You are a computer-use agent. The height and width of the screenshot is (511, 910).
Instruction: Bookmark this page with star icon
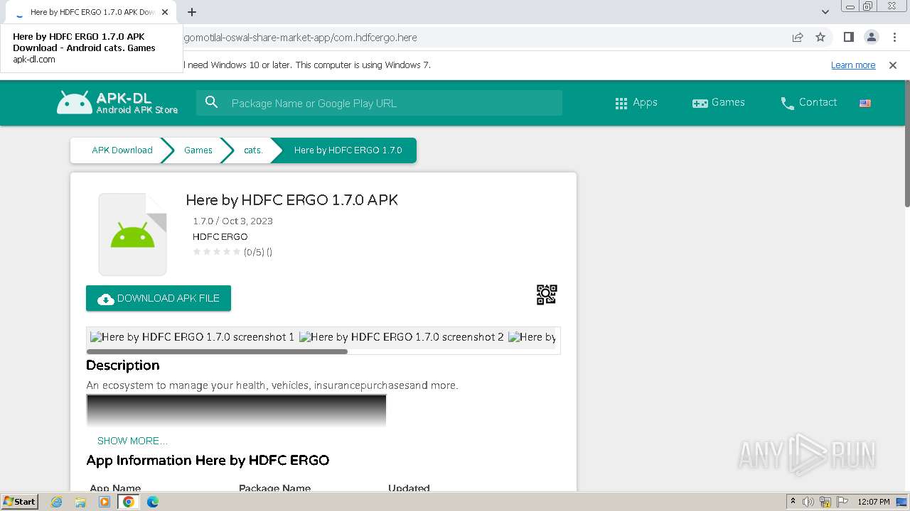(820, 37)
